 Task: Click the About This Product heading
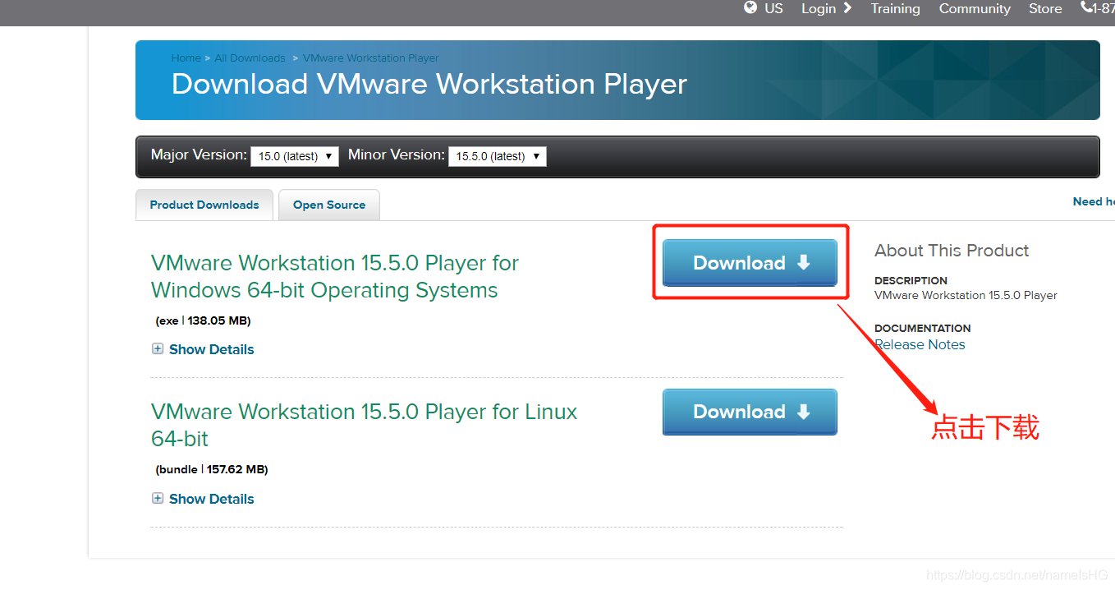click(x=952, y=251)
